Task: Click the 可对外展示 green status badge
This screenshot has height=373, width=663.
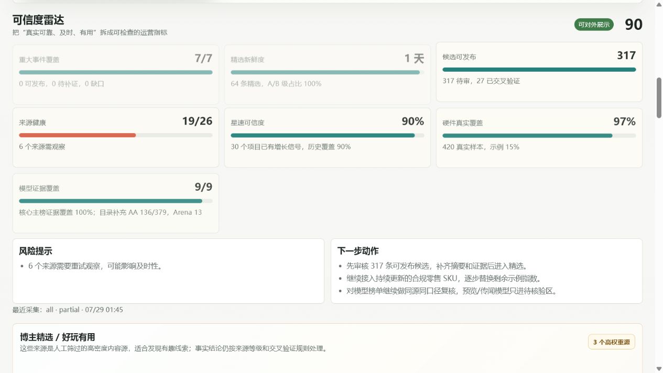Action: 594,25
